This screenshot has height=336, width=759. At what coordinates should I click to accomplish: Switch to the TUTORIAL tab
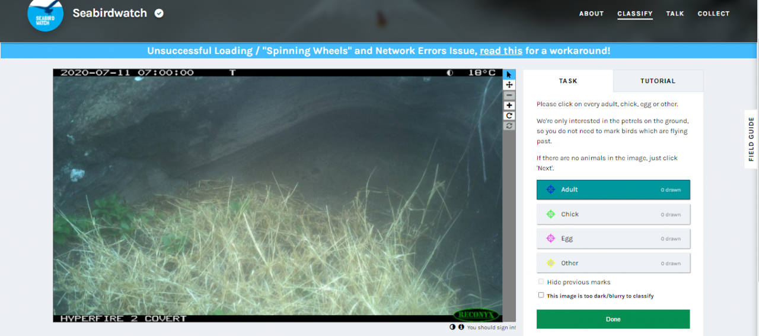pos(658,81)
